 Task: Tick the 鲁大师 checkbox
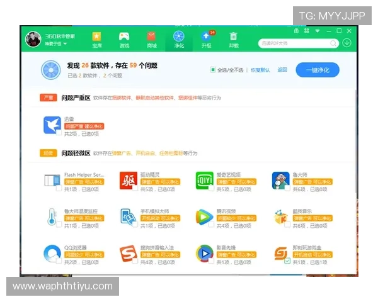coord(287,188)
